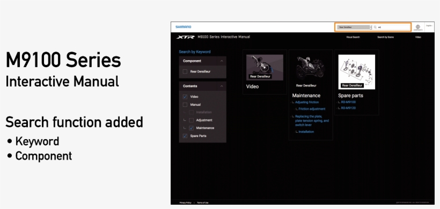Open the Search by Scene tab
Viewport: 440px width, 209px height.
click(385, 37)
